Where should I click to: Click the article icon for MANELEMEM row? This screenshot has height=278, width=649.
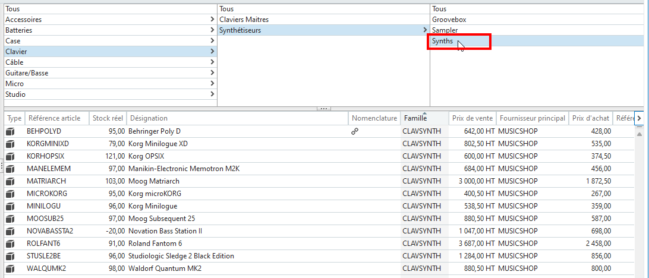pos(10,169)
